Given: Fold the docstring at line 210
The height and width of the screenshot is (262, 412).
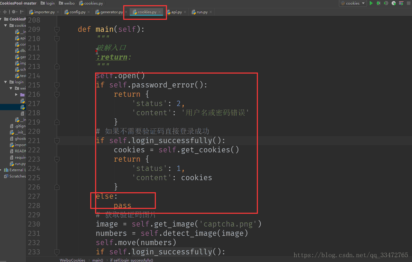Looking at the screenshot, I should tap(57, 39).
